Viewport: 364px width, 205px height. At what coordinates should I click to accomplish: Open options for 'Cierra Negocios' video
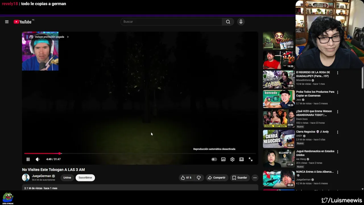click(338, 132)
